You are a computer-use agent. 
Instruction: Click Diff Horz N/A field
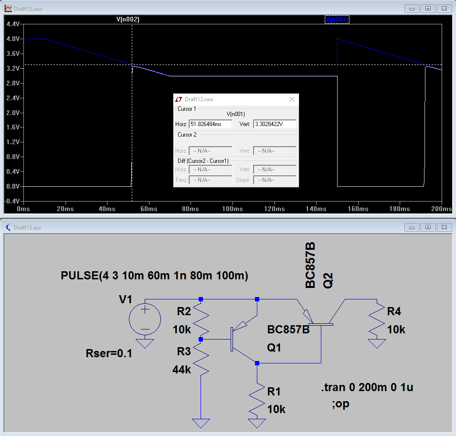tap(210, 170)
